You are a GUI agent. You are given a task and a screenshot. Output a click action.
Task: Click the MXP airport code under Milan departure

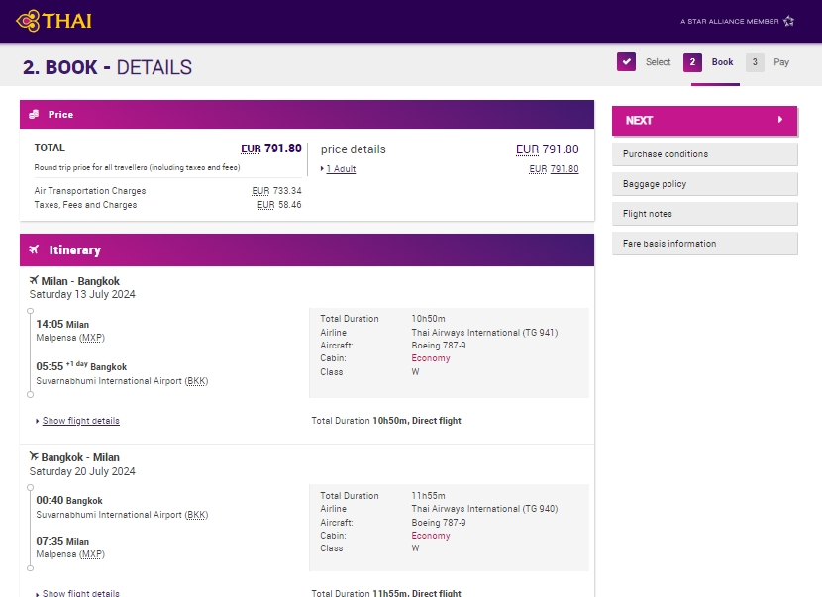[x=92, y=338]
